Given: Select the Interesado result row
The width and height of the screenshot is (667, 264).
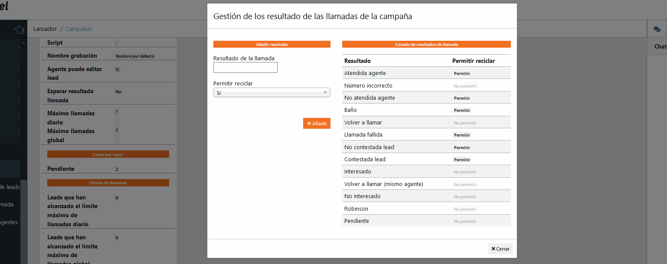Looking at the screenshot, I should (357, 172).
